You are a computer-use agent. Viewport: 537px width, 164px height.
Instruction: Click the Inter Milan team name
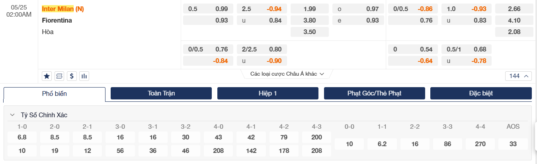tap(58, 9)
